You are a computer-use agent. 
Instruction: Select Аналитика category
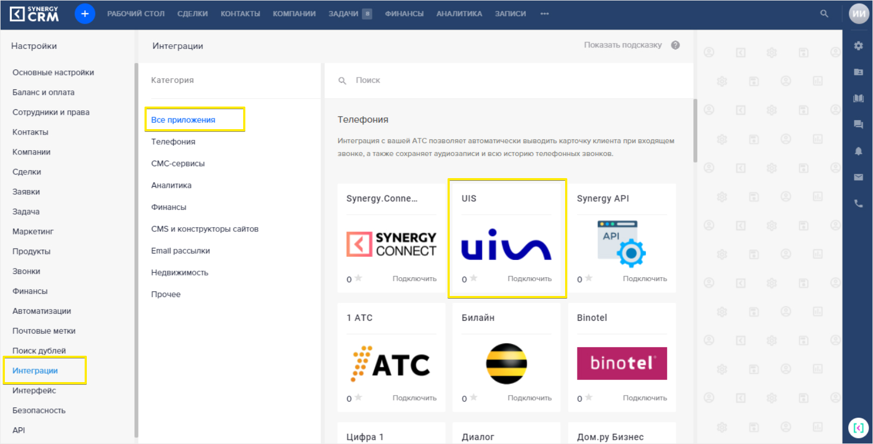point(171,185)
